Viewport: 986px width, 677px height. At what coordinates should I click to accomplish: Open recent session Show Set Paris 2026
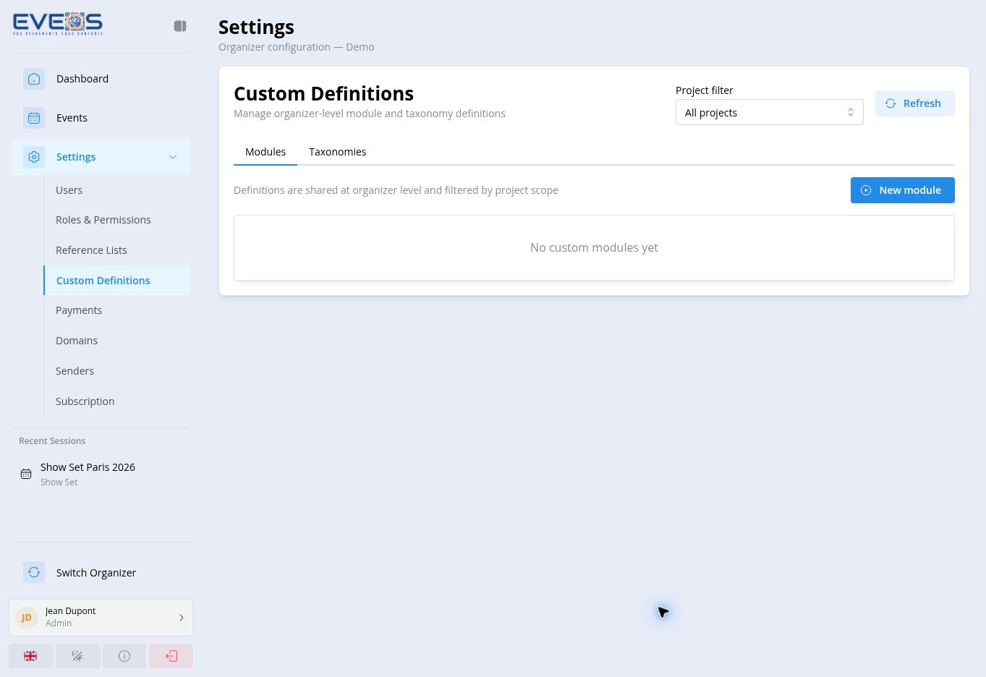(x=101, y=474)
